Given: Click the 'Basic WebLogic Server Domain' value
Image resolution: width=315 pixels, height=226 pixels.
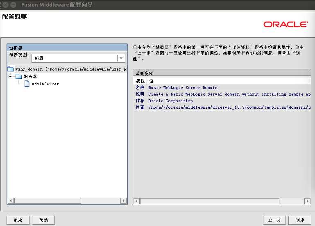Looking at the screenshot, I should point(183,87).
